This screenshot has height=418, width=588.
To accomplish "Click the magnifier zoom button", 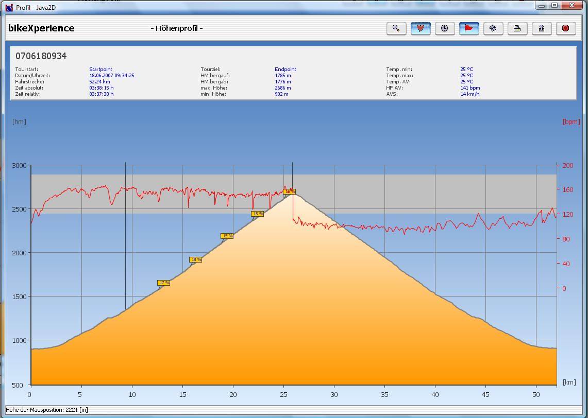I will pyautogui.click(x=396, y=28).
